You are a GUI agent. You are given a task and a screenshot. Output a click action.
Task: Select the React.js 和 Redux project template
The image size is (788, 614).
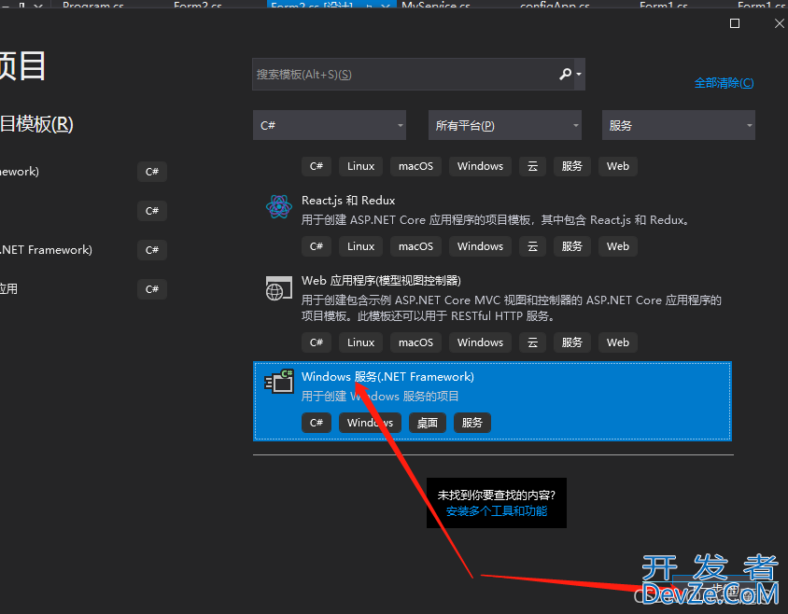pos(348,201)
